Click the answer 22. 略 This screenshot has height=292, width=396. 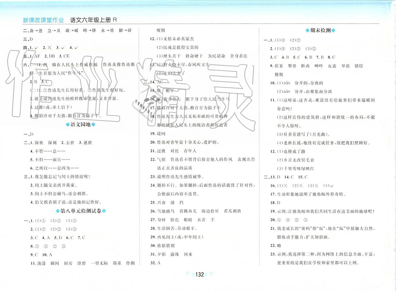point(276,246)
